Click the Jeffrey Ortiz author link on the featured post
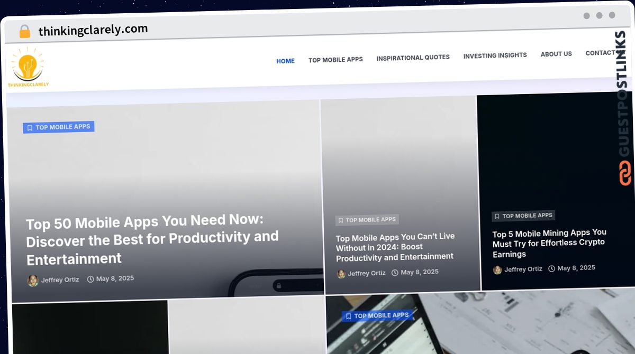 60,280
